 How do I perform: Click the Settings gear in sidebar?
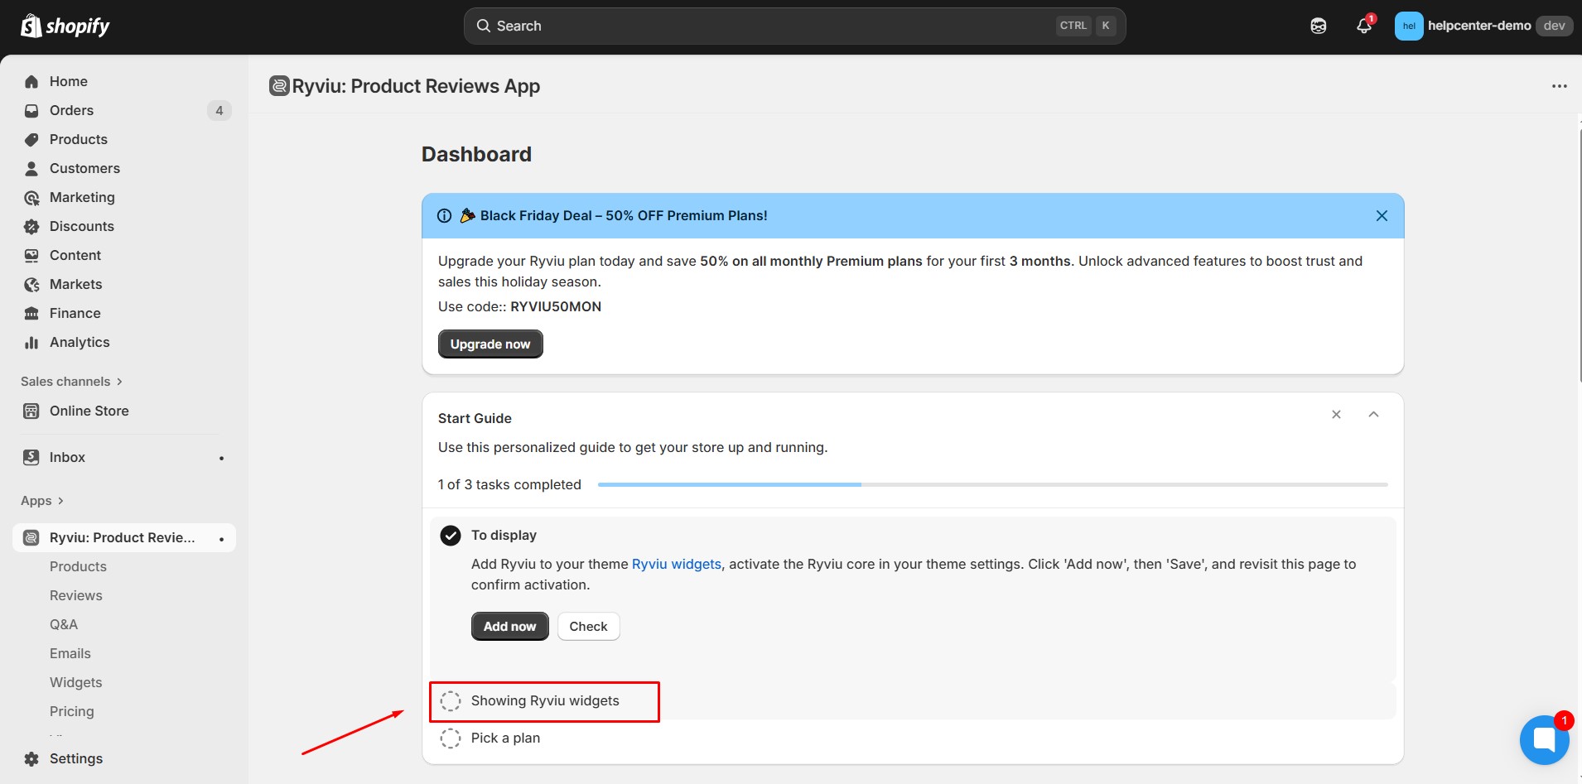pyautogui.click(x=31, y=759)
